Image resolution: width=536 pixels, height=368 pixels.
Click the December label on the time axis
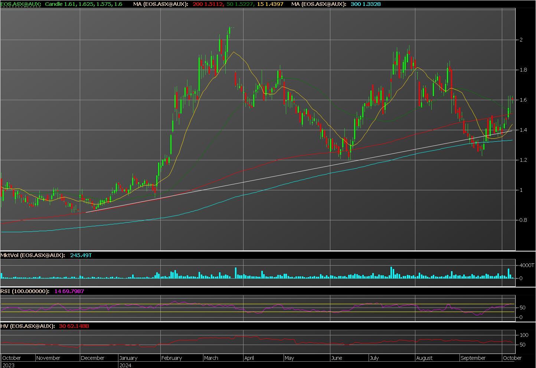tap(93, 358)
